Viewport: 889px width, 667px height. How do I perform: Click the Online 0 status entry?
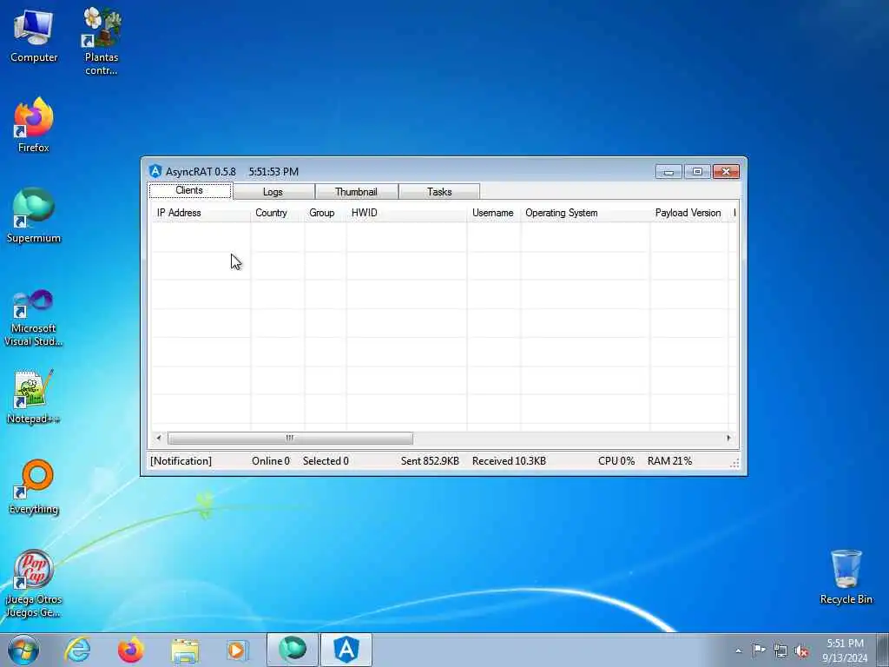(271, 461)
